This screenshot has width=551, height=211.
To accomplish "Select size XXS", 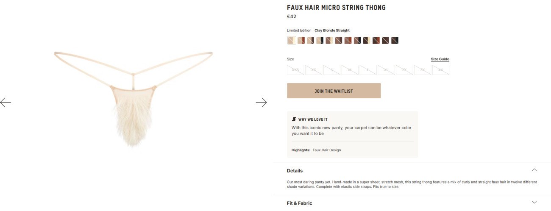I will (295, 70).
